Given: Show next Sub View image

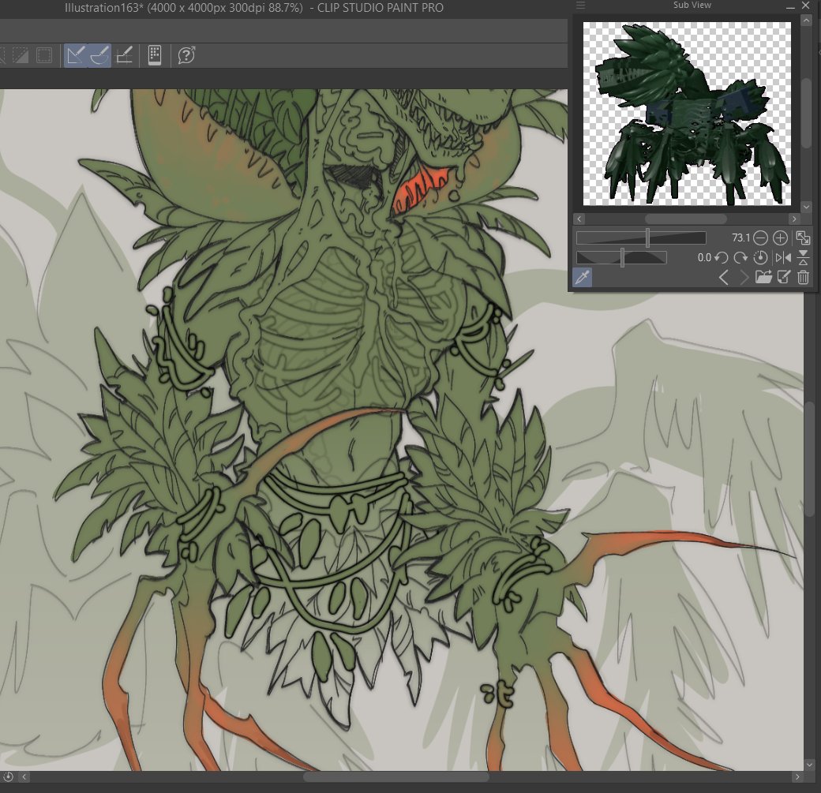Looking at the screenshot, I should tap(744, 278).
